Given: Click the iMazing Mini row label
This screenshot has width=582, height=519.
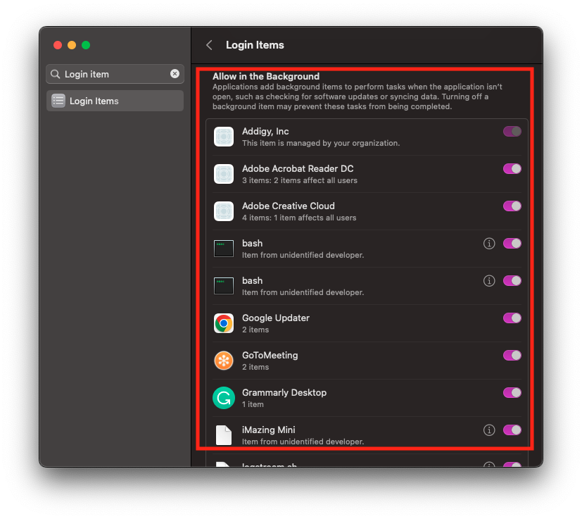Looking at the screenshot, I should pos(269,430).
